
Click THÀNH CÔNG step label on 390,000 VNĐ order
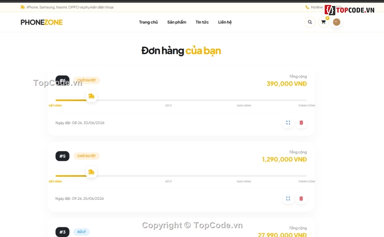point(307,106)
